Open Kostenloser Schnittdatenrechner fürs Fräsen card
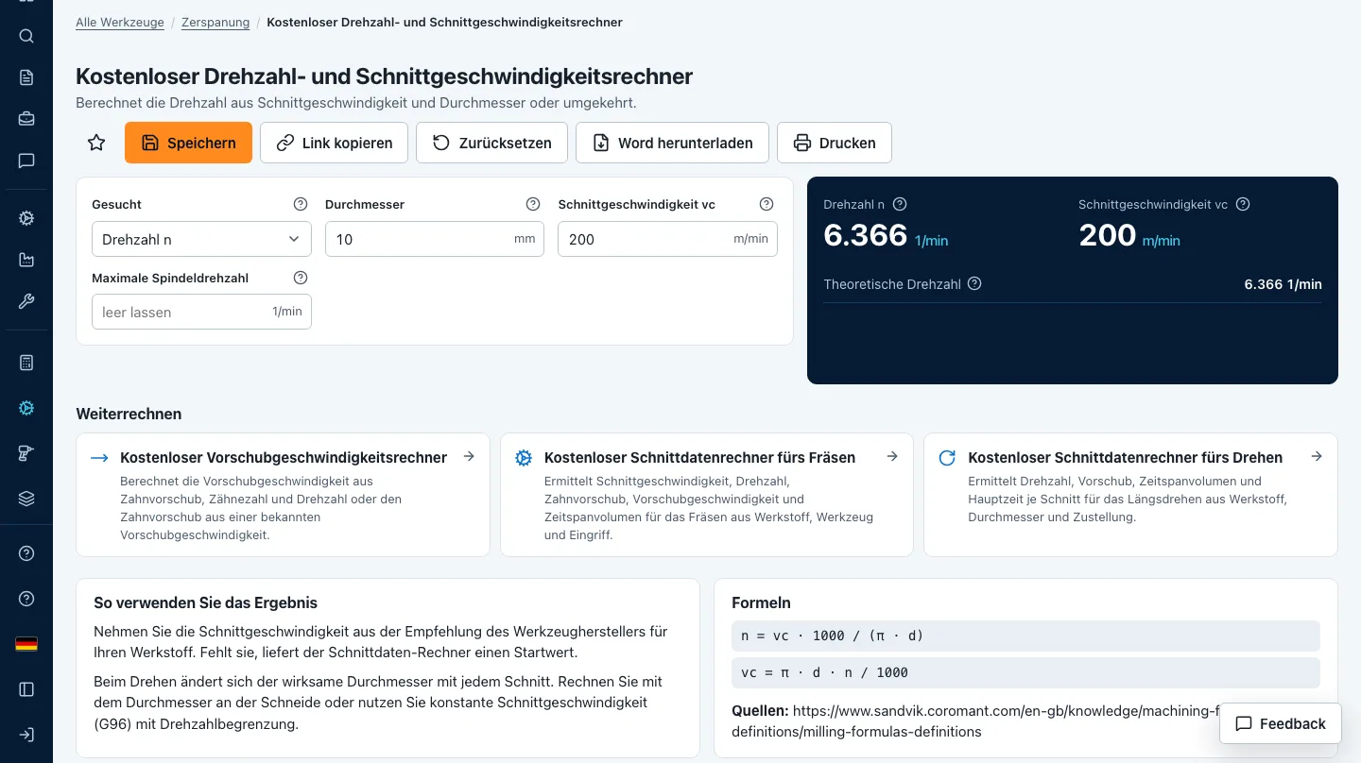Screen dimensions: 1361x763 coord(707,495)
